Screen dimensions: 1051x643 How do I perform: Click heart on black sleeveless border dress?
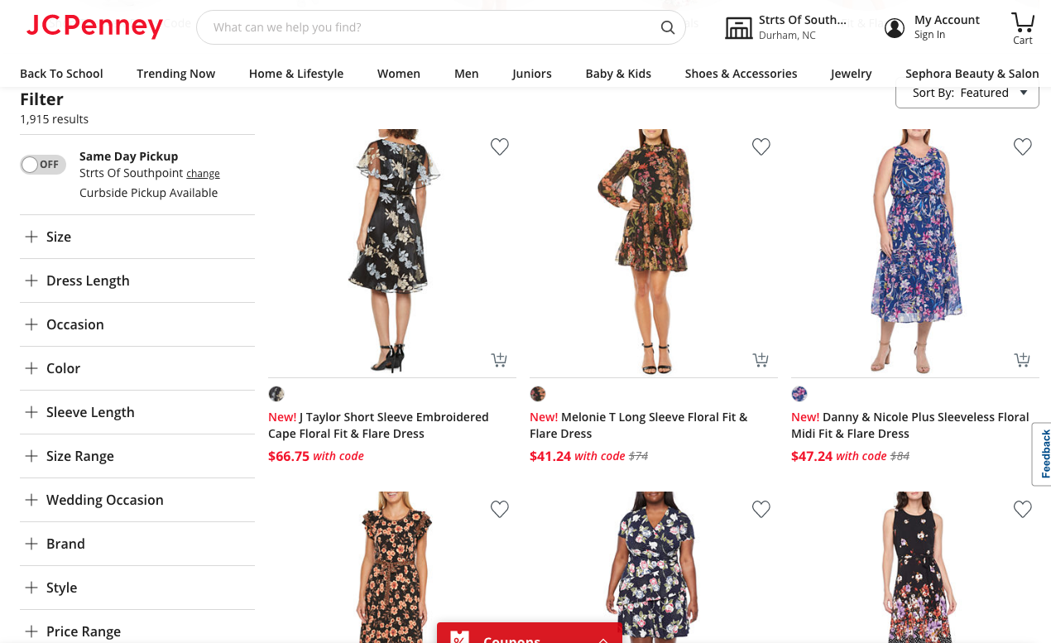pyautogui.click(x=1023, y=509)
